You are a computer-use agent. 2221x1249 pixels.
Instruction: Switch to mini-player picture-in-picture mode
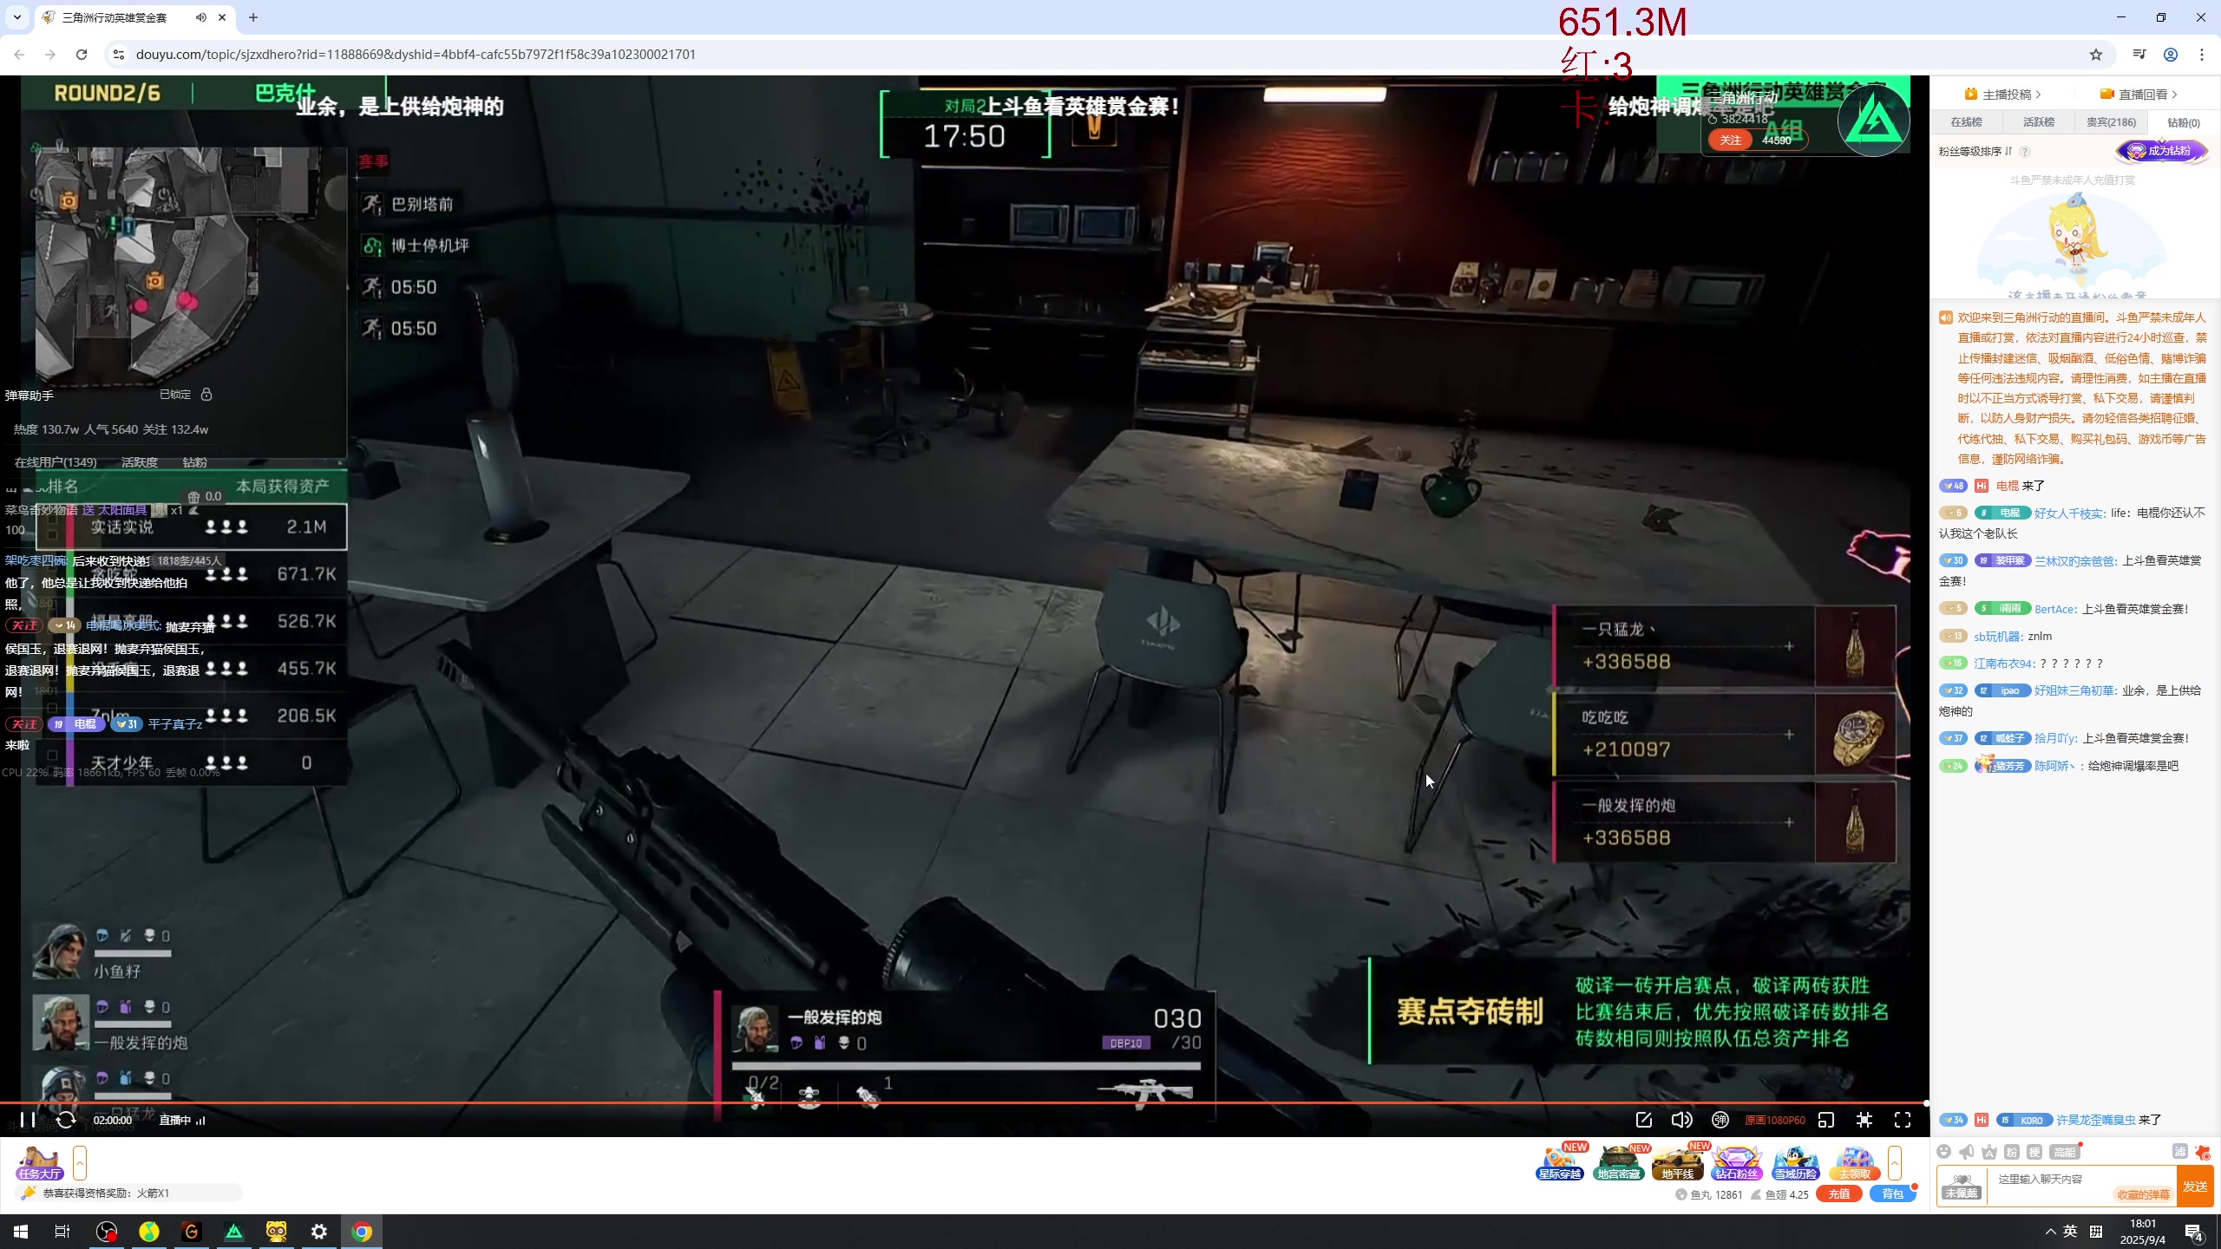[x=1826, y=1120]
